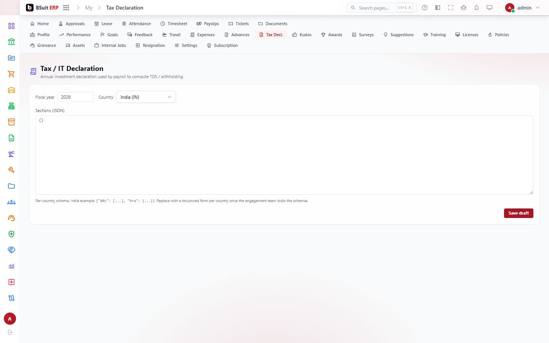The width and height of the screenshot is (549, 343).
Task: Select the Tax Decl. tab
Action: 271,35
